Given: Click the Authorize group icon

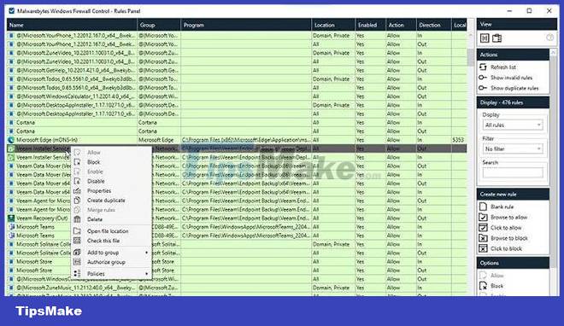Looking at the screenshot, I should click(x=77, y=262).
